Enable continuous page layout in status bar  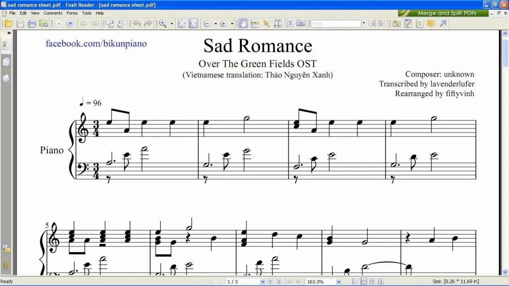click(x=363, y=282)
